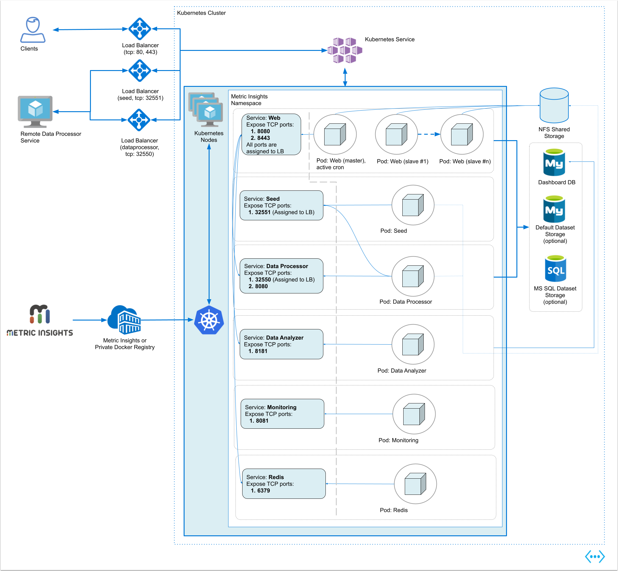Viewport: 618px width, 571px height.
Task: Click the purple Kubernetes Service icon
Action: tap(345, 50)
